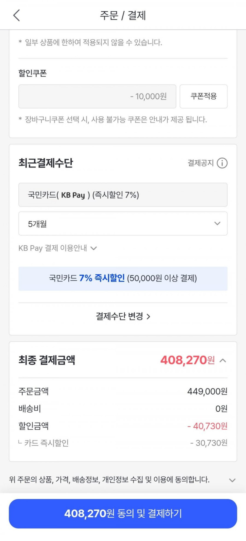Tap the back arrow icon
This screenshot has width=246, height=541.
click(17, 15)
